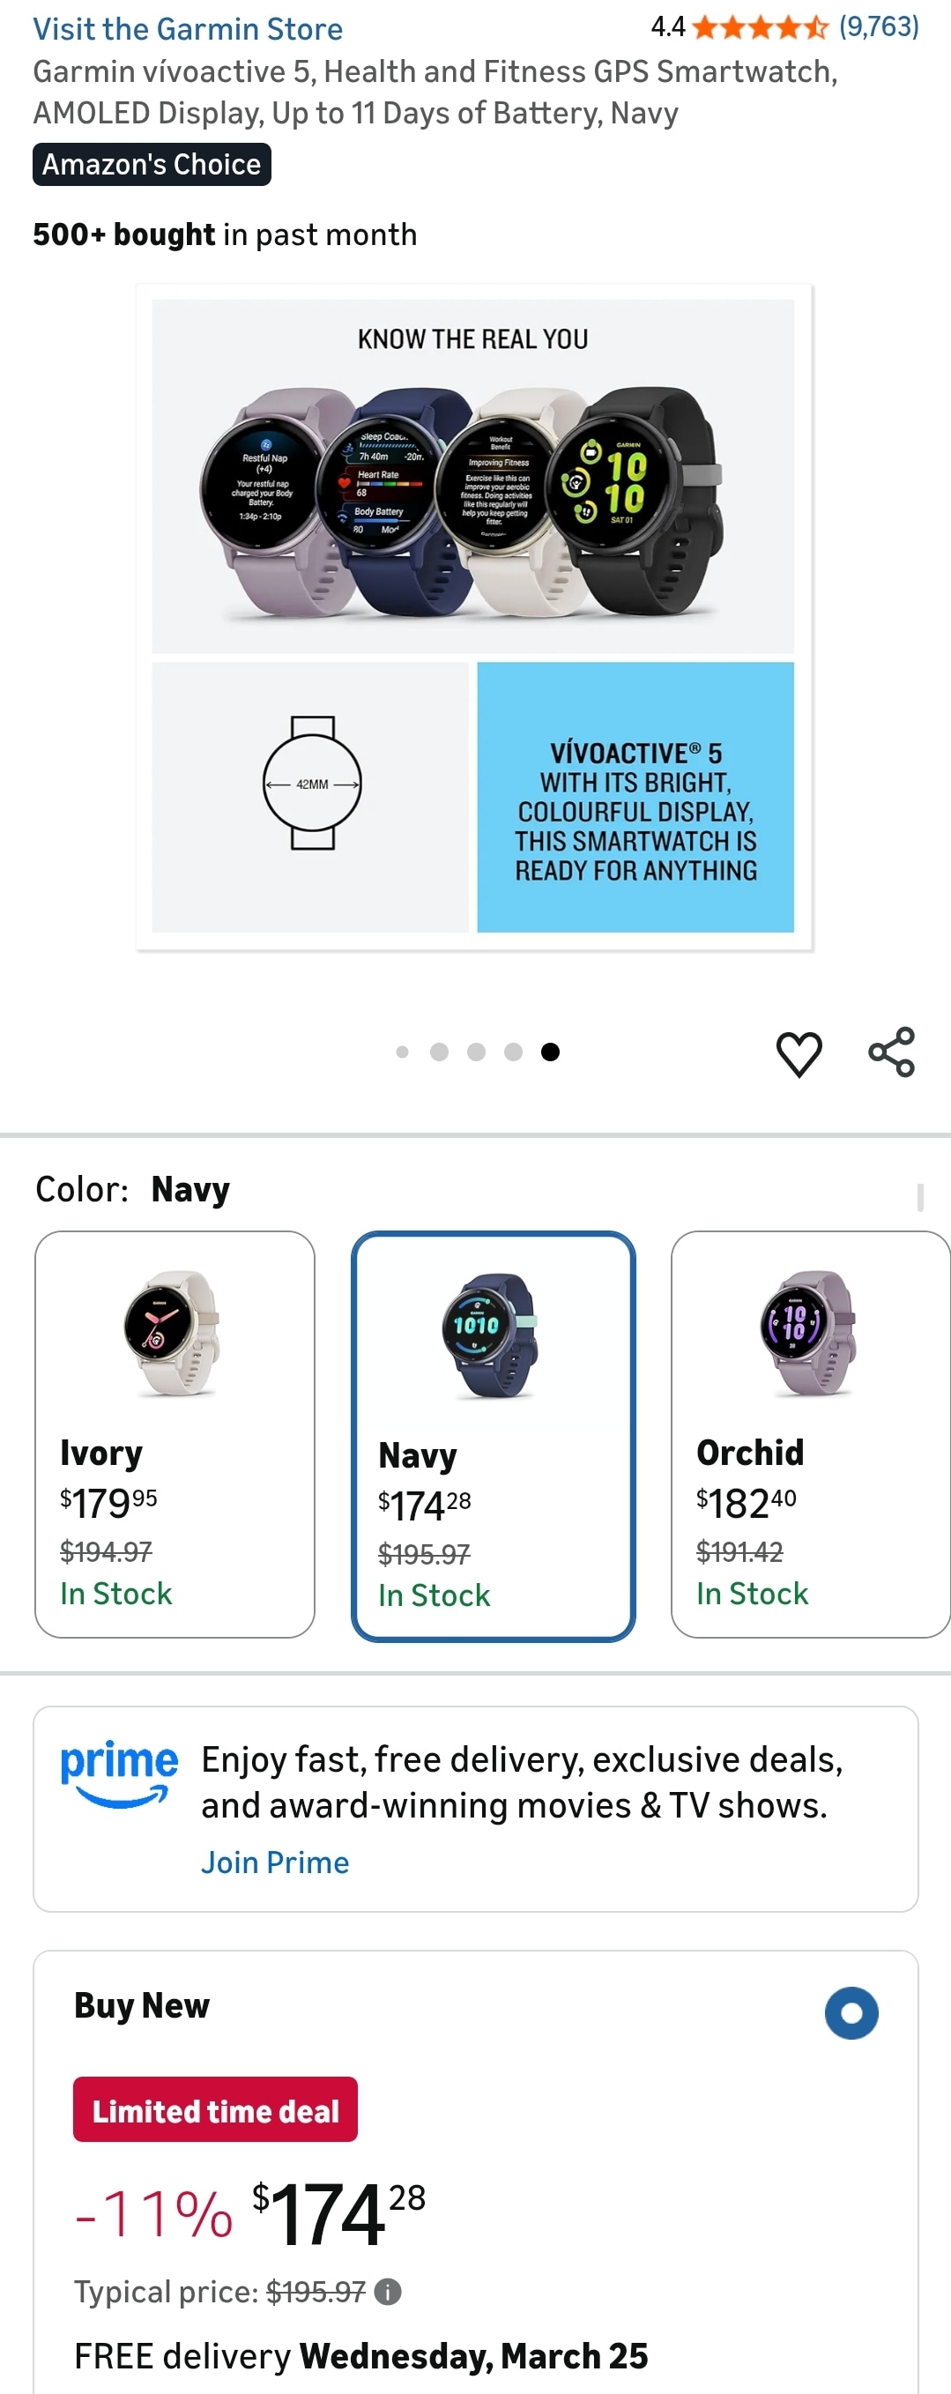Image resolution: width=951 pixels, height=2394 pixels.
Task: Select the Buy New radio button
Action: point(851,2013)
